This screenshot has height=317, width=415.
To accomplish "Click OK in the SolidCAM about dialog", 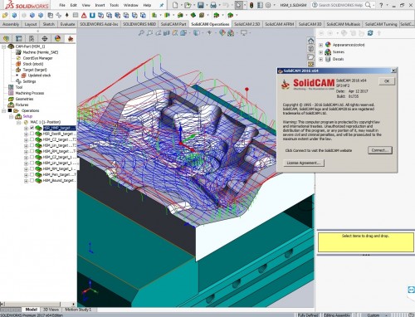I will (387, 81).
